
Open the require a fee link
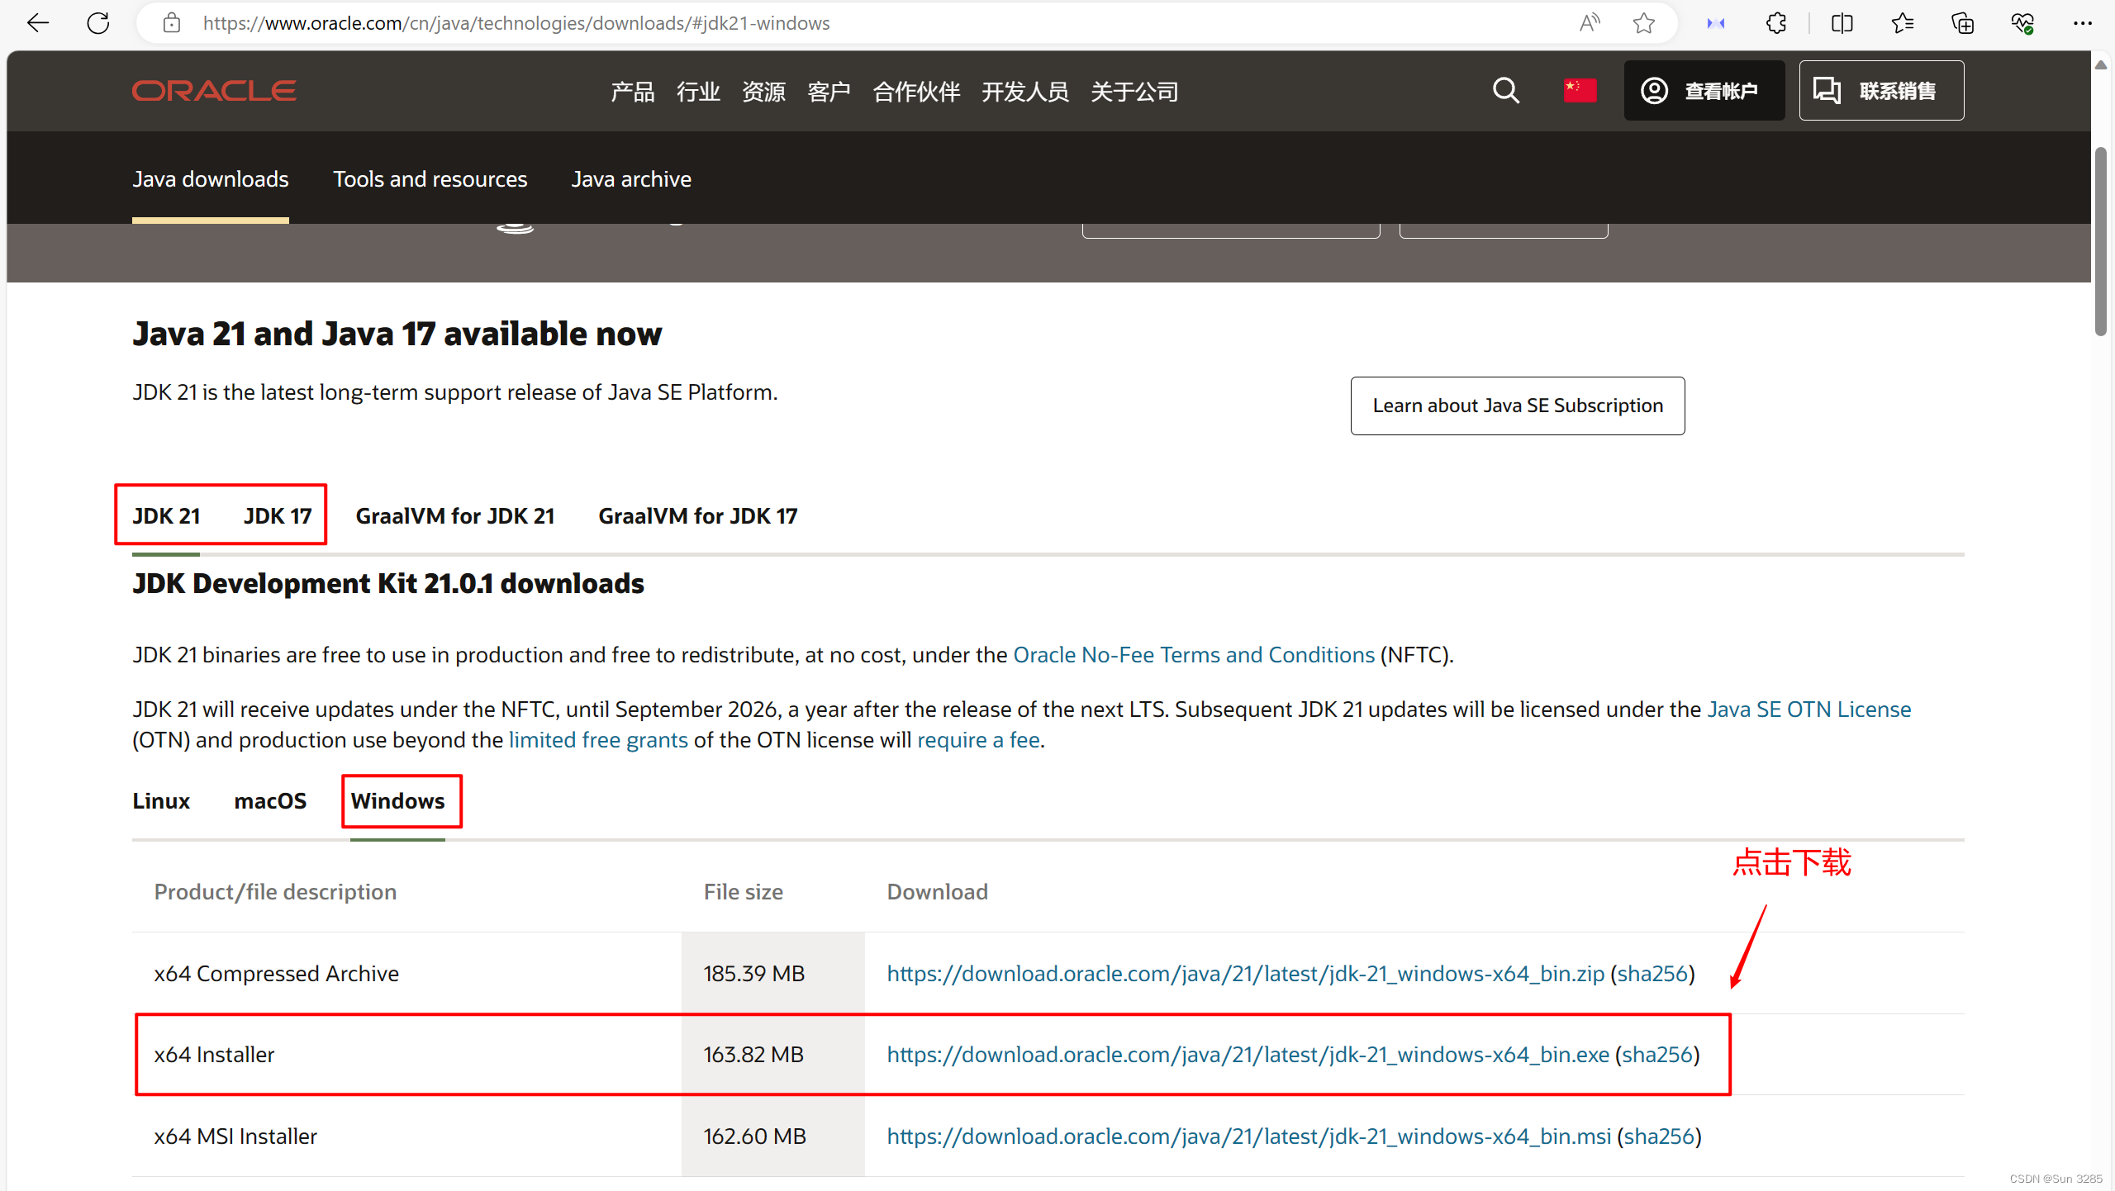click(x=978, y=740)
